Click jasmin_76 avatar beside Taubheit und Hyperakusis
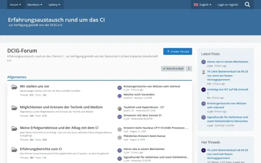 click(x=120, y=109)
